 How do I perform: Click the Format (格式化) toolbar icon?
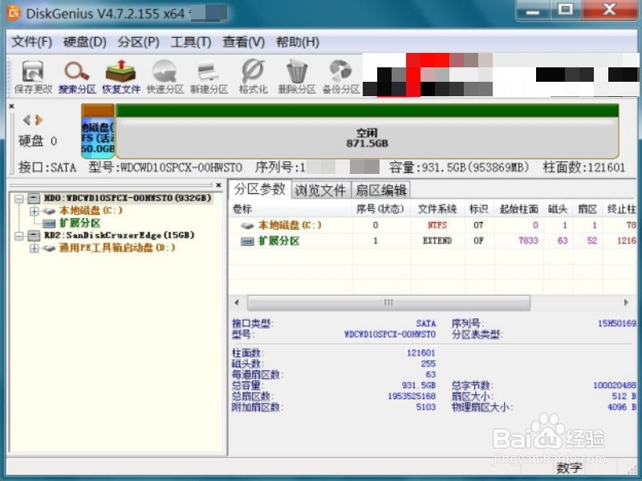point(253,77)
